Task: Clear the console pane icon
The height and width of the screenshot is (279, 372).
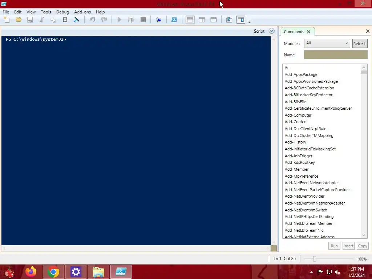Action: click(x=76, y=20)
